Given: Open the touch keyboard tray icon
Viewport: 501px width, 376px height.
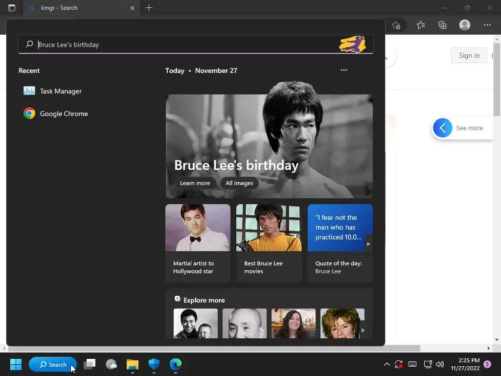Looking at the screenshot, I should 412,364.
